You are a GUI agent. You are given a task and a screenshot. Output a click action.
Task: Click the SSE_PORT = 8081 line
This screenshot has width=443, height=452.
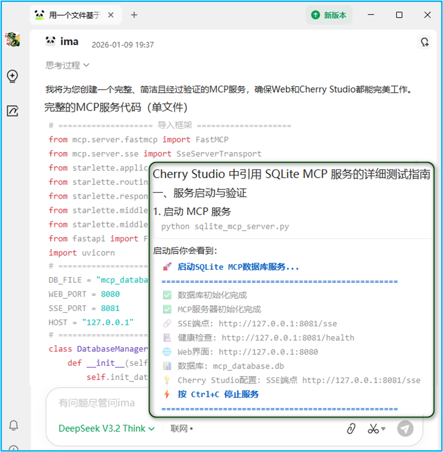(84, 308)
